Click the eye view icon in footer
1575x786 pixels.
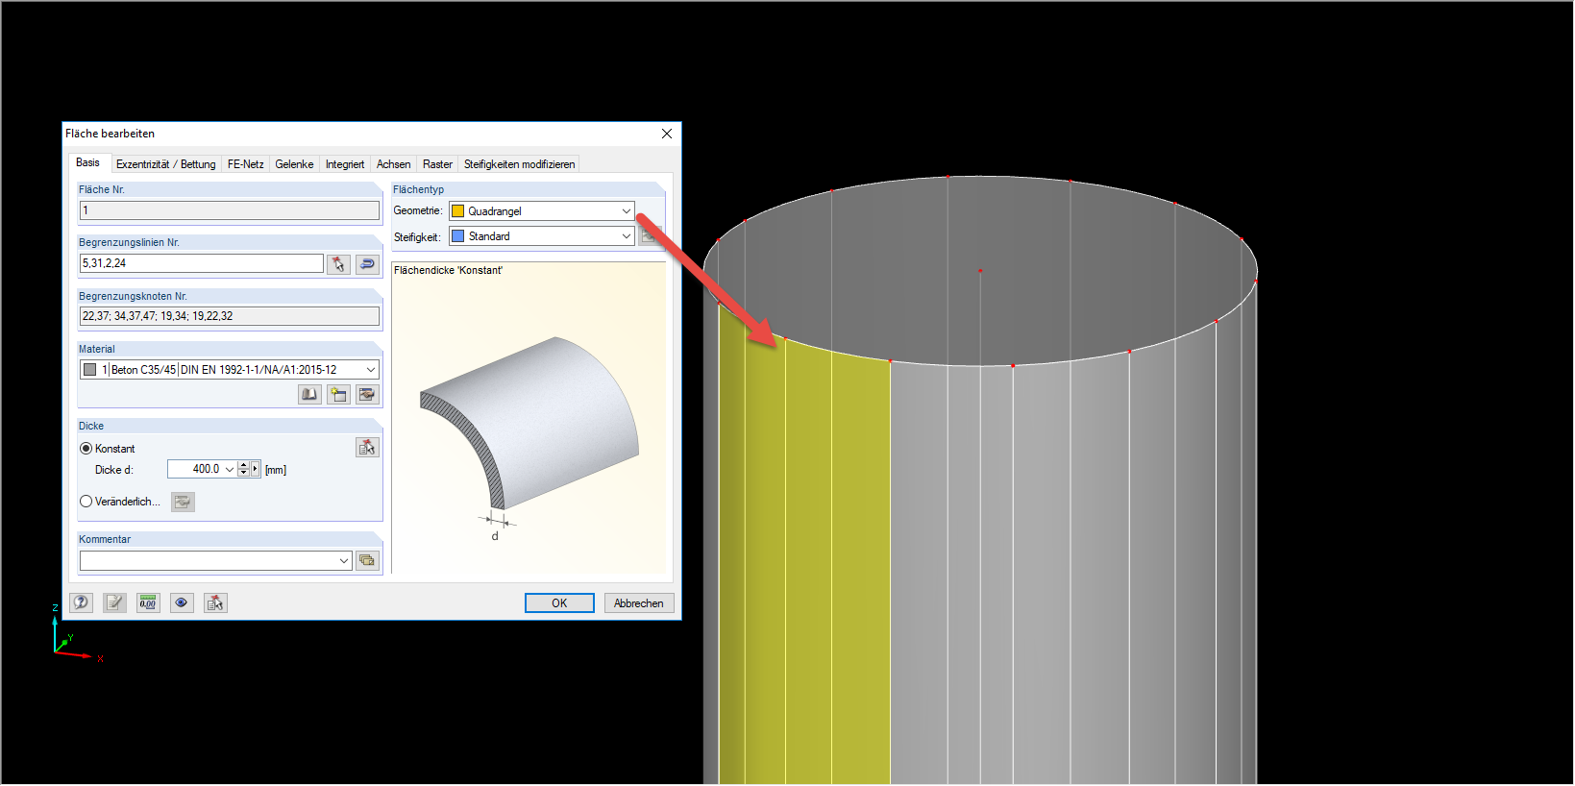point(182,602)
